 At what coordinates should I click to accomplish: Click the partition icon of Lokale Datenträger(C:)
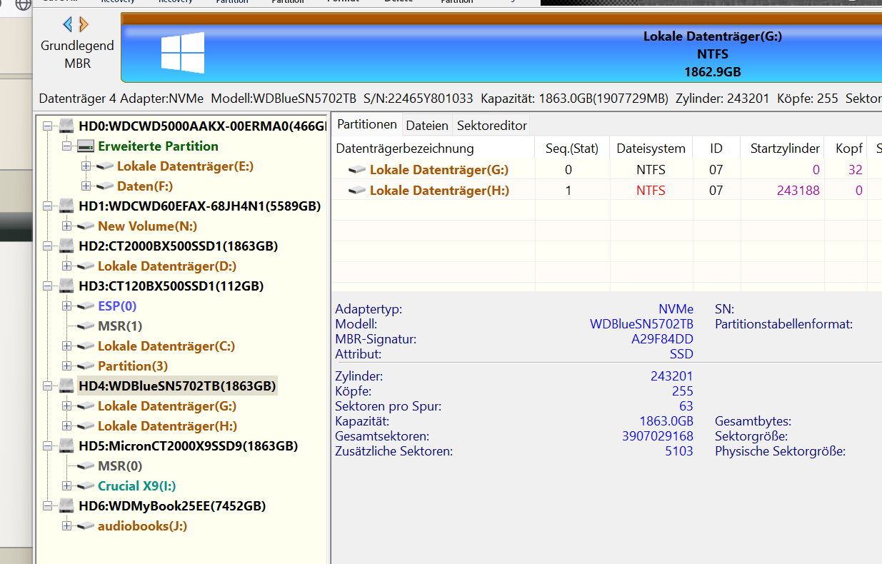coord(86,346)
